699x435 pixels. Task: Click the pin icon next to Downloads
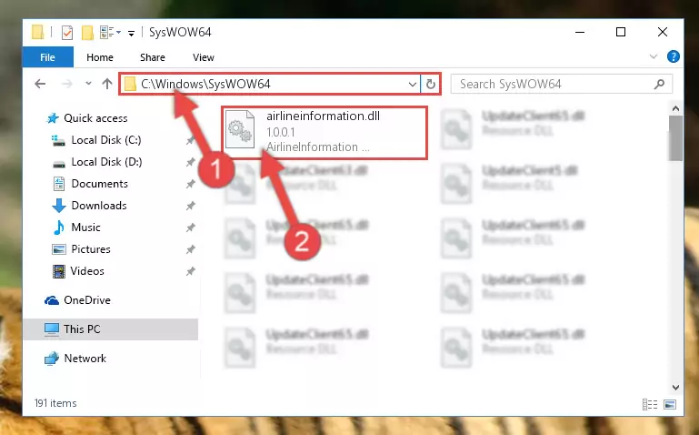pos(190,206)
